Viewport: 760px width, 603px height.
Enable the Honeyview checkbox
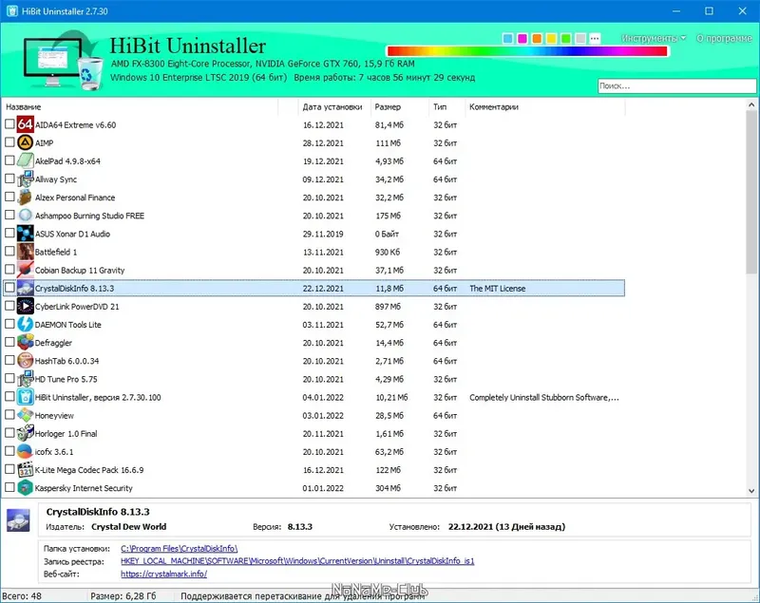[x=9, y=415]
